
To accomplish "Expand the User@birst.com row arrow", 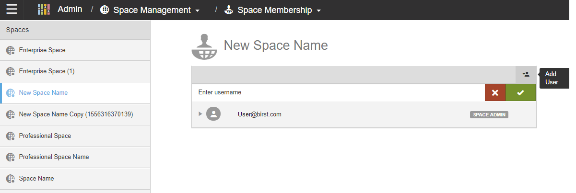I will pos(200,114).
